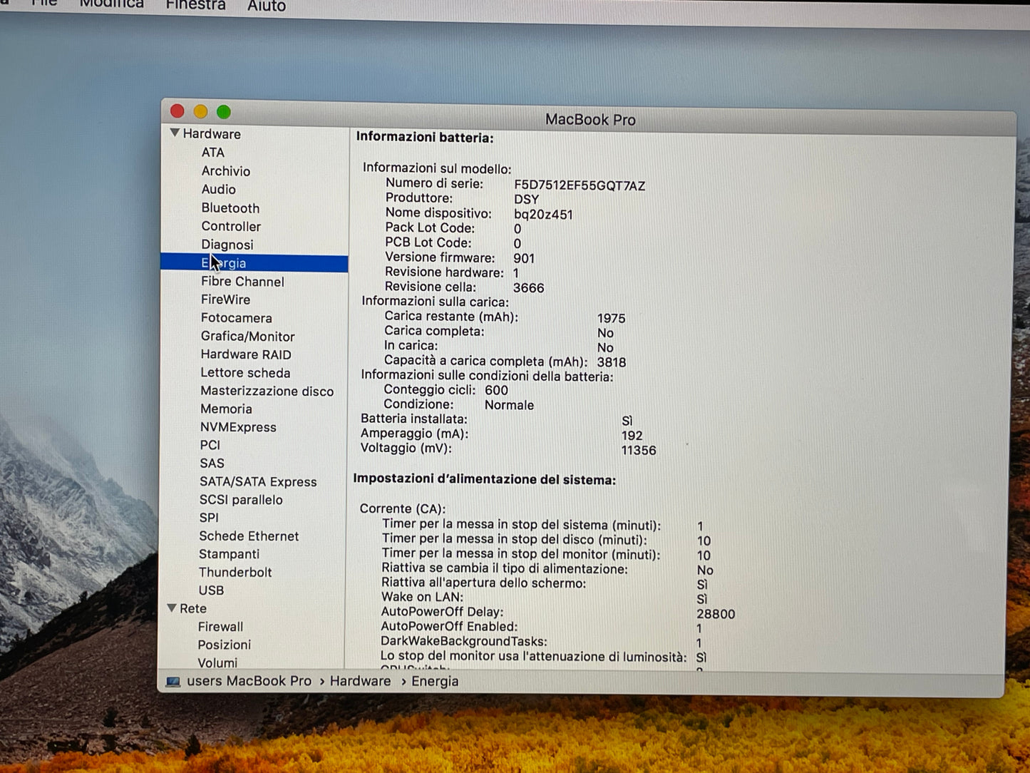Select SCSI parallelo in the sidebar

pos(241,500)
